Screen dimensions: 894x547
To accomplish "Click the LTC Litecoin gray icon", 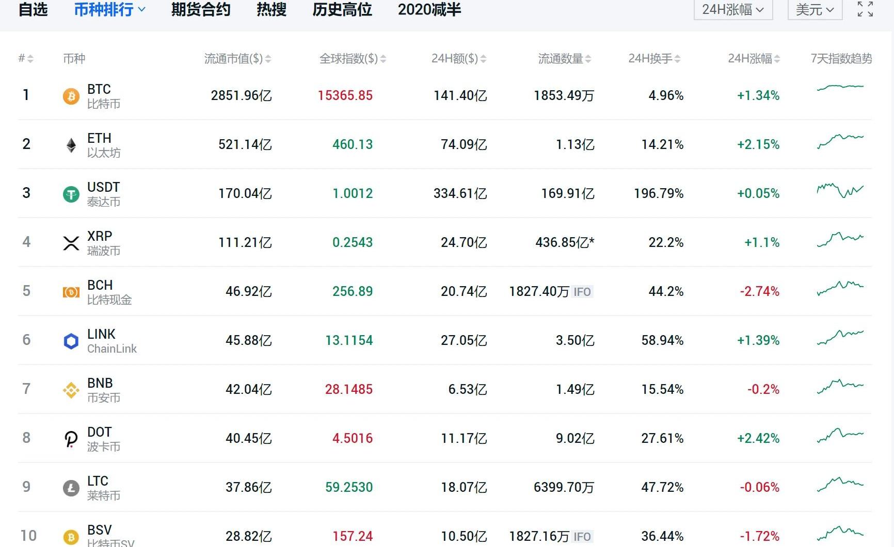I will [71, 488].
